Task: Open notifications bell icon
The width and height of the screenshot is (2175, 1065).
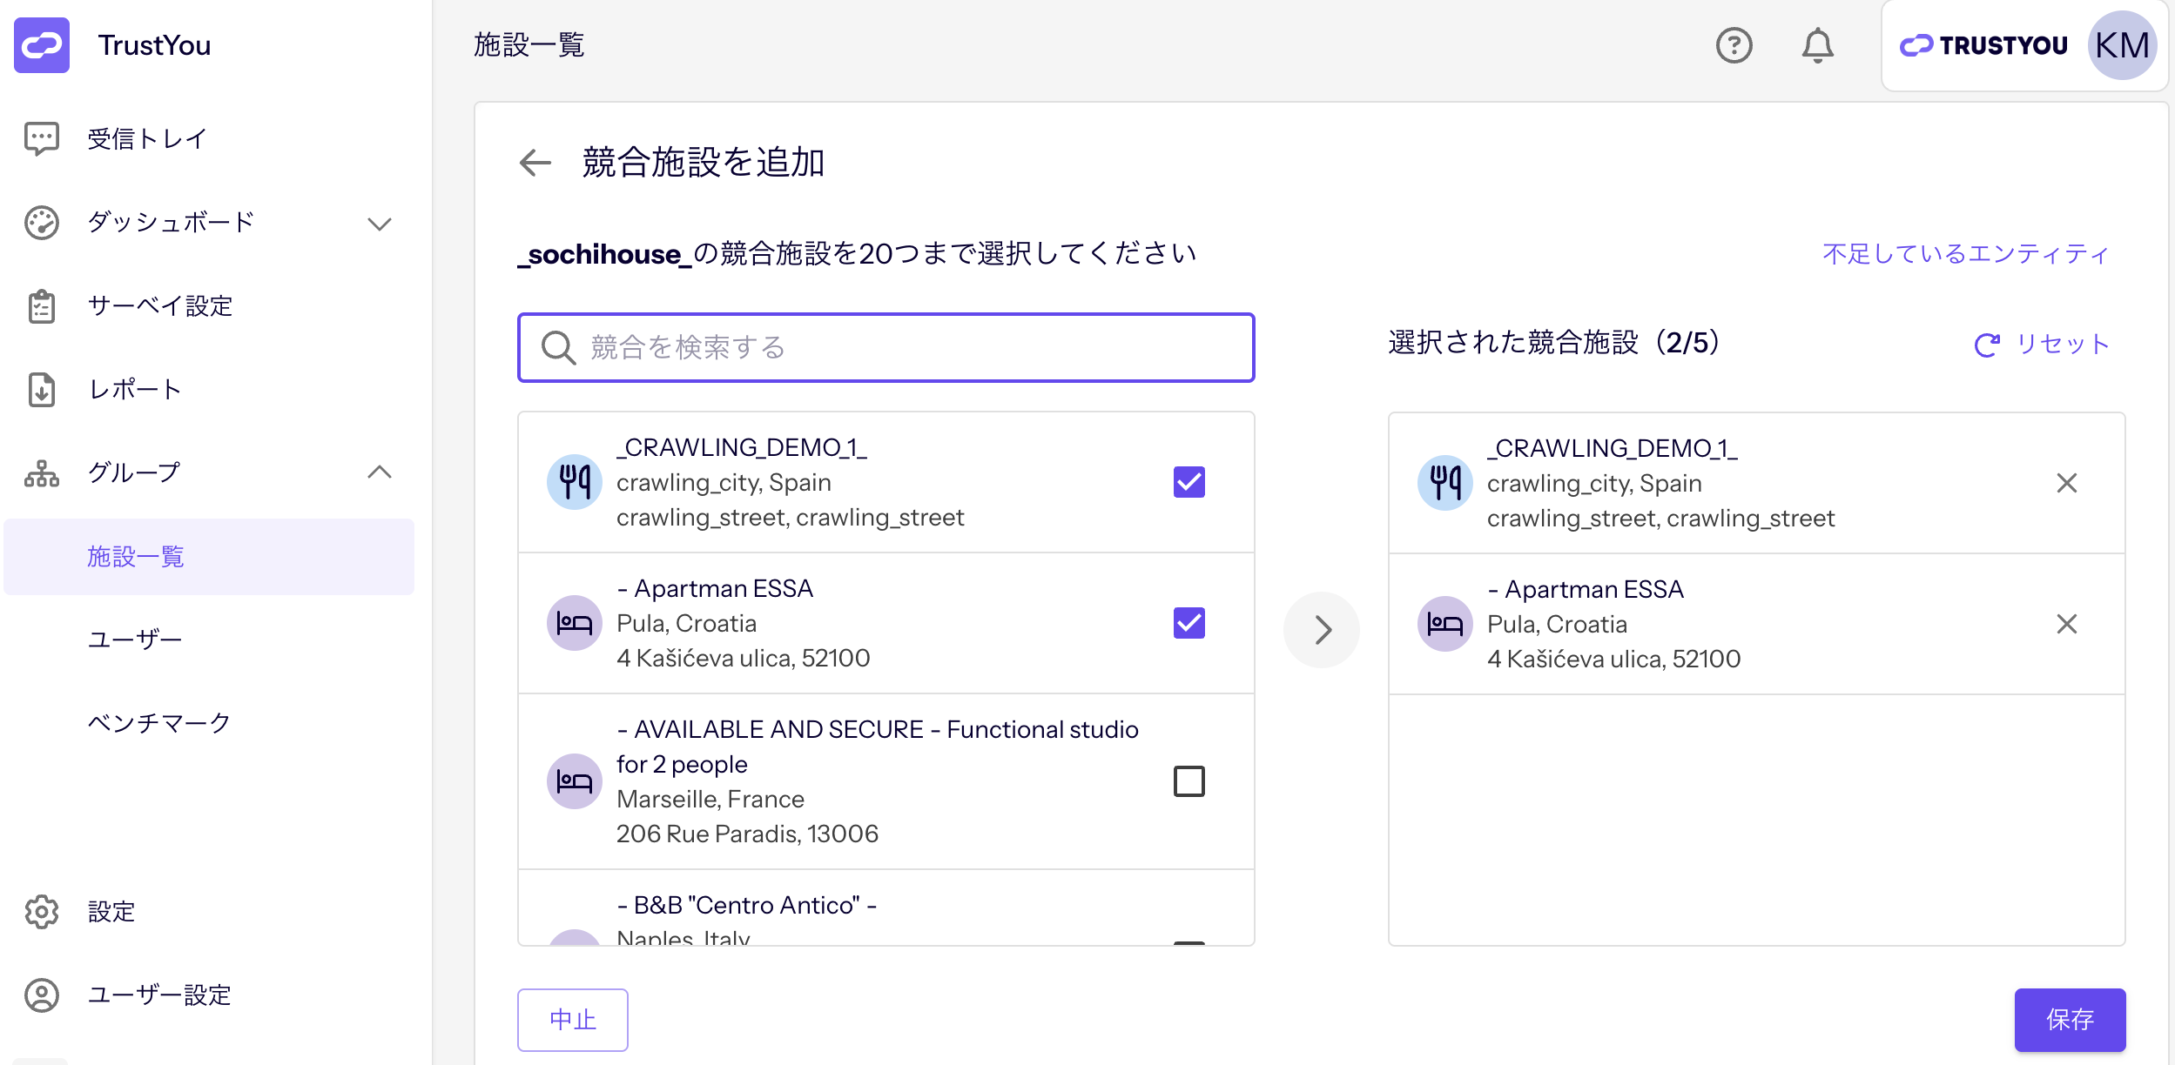Action: pos(1817,45)
